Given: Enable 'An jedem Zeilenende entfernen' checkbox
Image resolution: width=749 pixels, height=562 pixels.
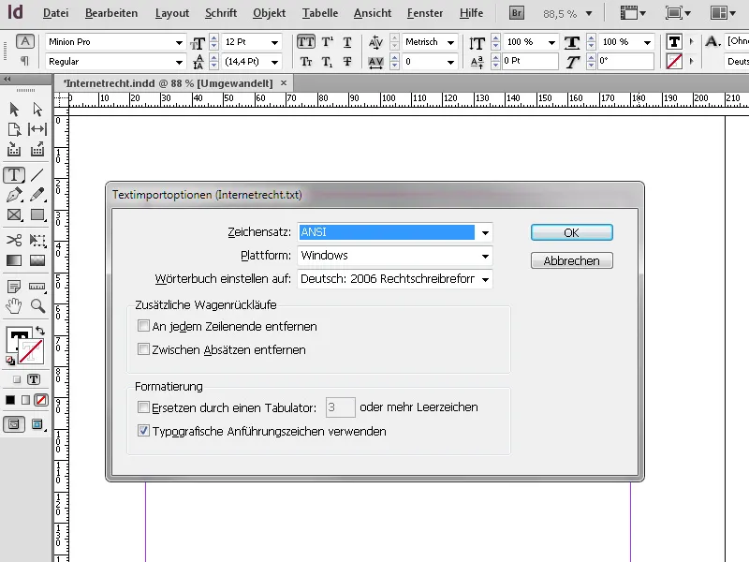Looking at the screenshot, I should (143, 326).
